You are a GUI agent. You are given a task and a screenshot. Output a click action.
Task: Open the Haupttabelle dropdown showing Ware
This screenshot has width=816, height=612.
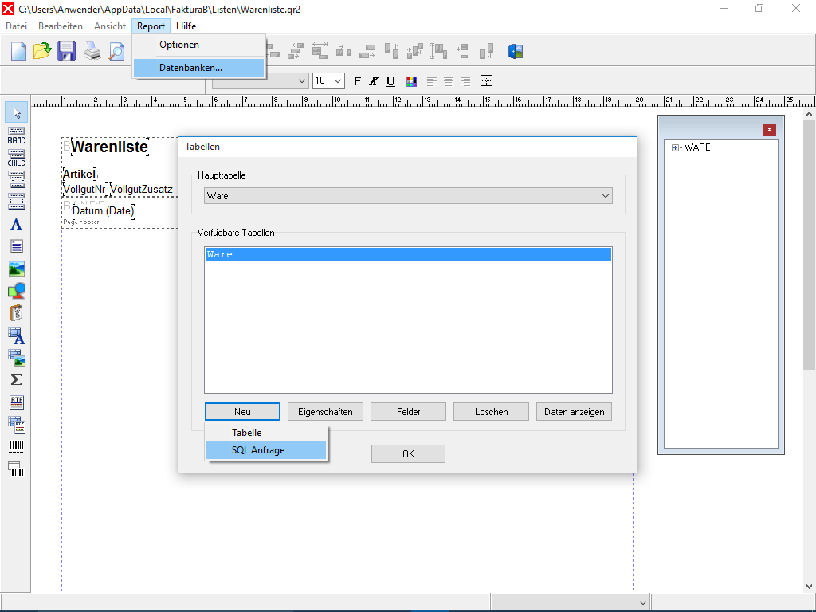pyautogui.click(x=408, y=196)
